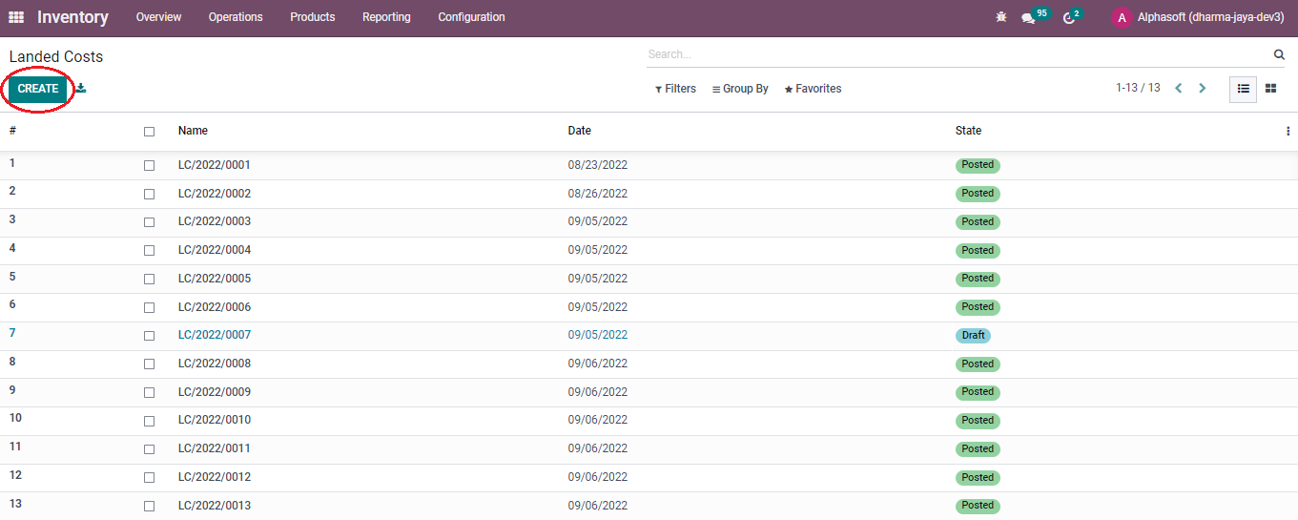Open the Configuration menu
The image size is (1298, 520).
471,17
